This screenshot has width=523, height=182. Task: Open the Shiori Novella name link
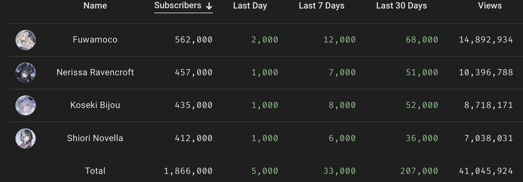[95, 138]
